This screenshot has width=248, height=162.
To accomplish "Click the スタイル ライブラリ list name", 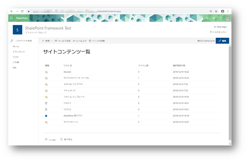I will [x=73, y=84].
